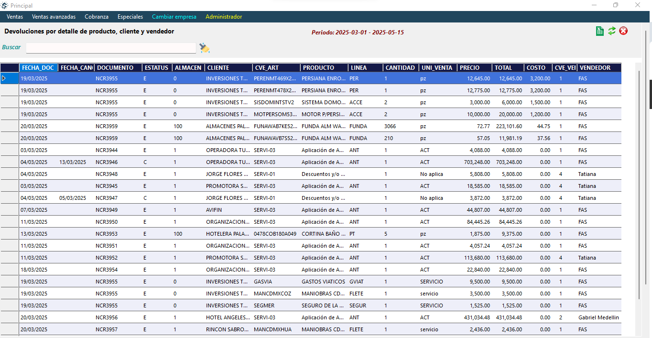Click the CLIENTE column header
Image resolution: width=652 pixels, height=338 pixels.
[228, 68]
